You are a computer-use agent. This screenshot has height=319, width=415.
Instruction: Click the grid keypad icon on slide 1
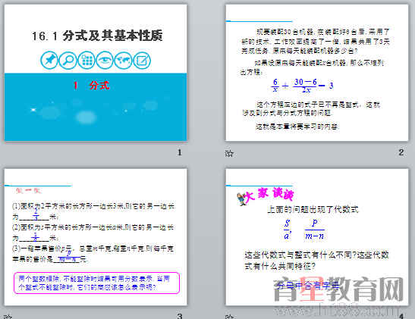[x=86, y=61]
